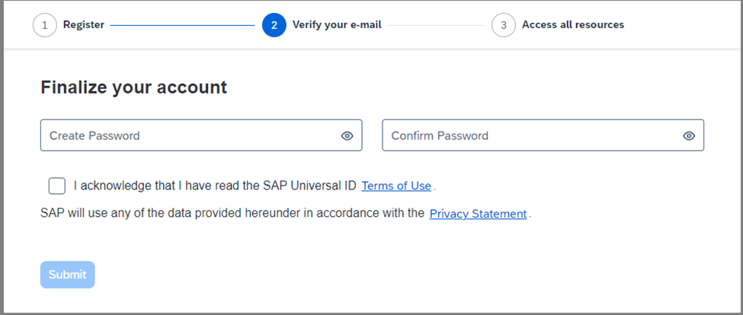Image resolution: width=743 pixels, height=315 pixels.
Task: Focus the Confirm Password input field
Action: [543, 135]
